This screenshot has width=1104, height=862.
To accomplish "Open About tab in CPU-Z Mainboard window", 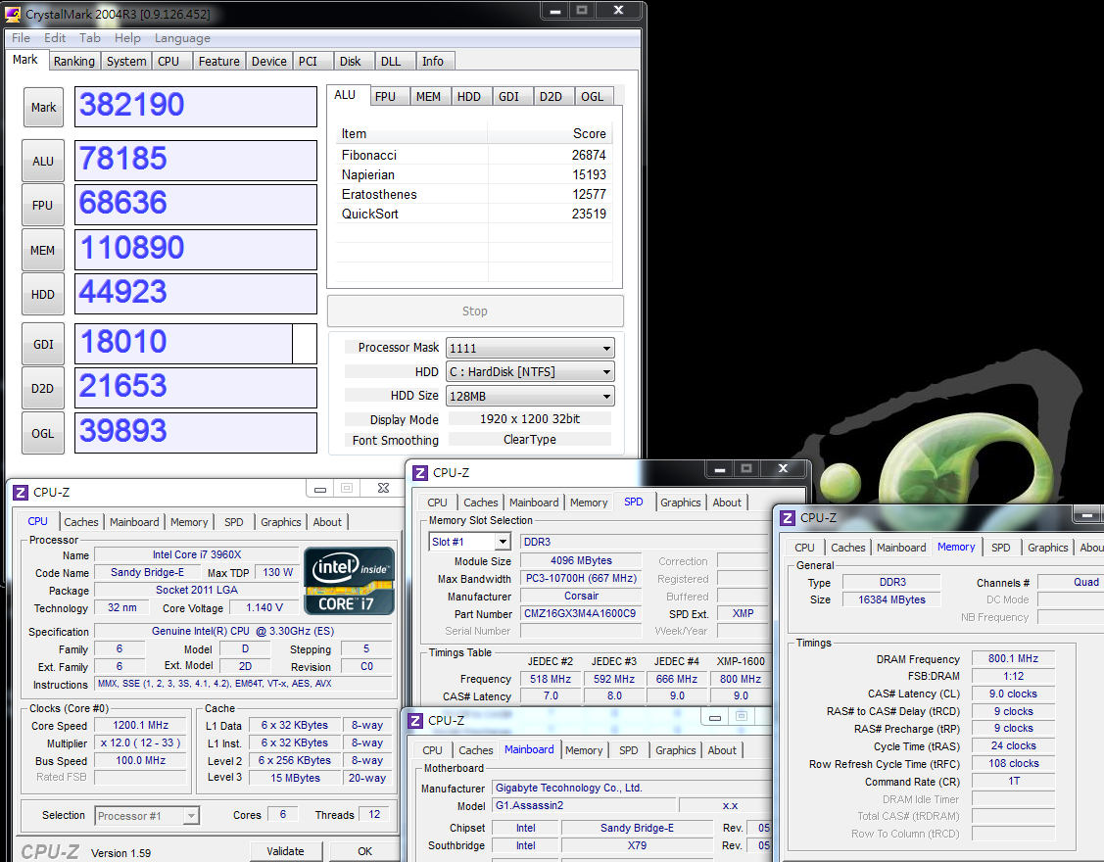I will click(x=722, y=750).
